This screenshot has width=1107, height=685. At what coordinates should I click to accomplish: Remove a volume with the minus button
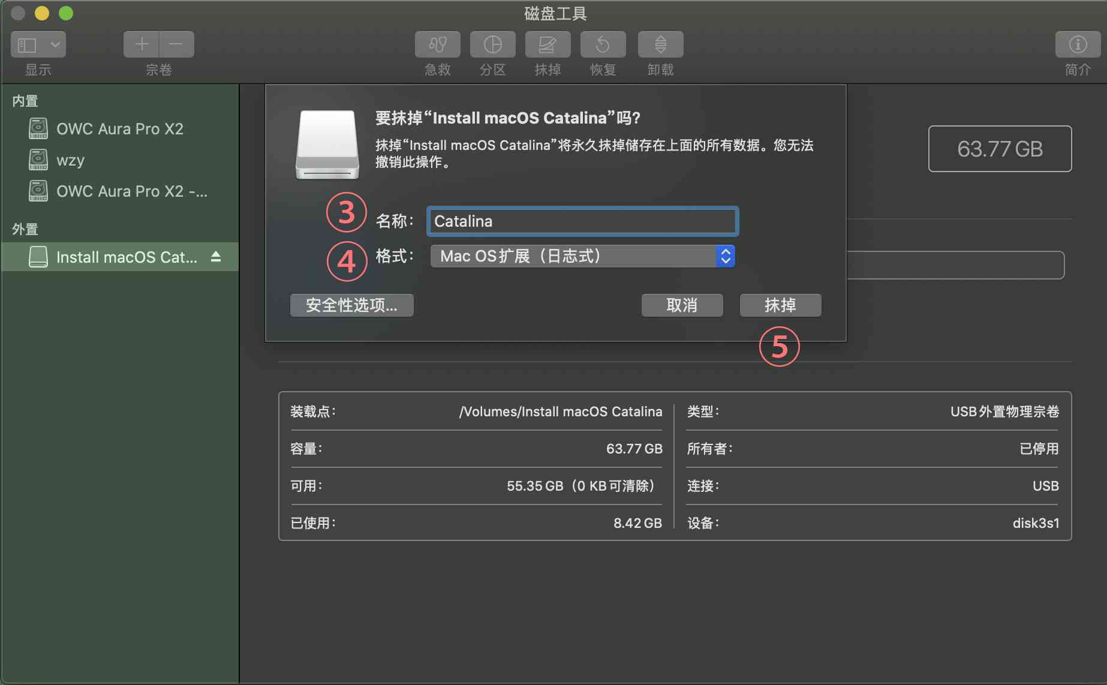pos(176,44)
